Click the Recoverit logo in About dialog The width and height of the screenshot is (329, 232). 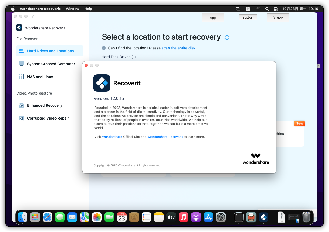tap(102, 83)
